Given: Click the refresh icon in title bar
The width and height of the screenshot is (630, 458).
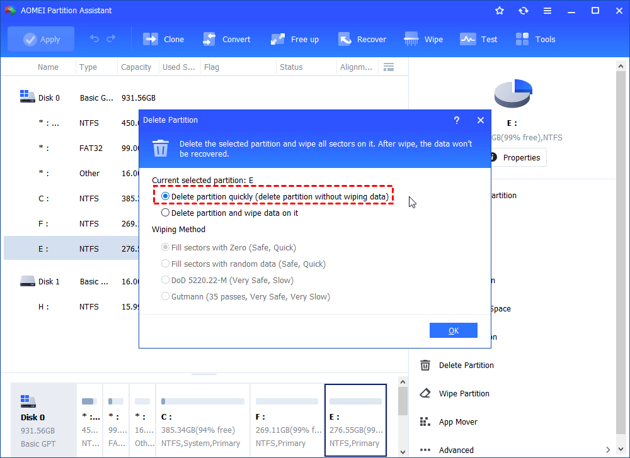Looking at the screenshot, I should pyautogui.click(x=523, y=11).
